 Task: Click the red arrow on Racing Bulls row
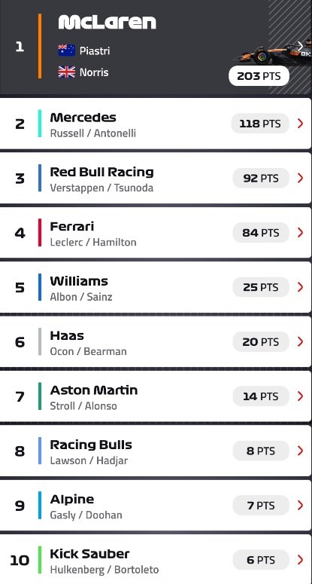point(300,451)
